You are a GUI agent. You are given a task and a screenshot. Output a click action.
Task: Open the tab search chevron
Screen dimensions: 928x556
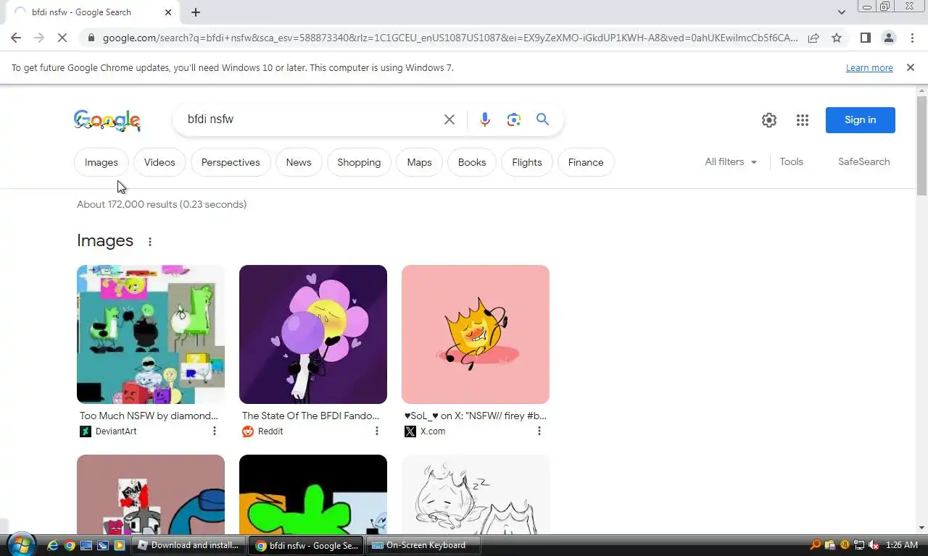pos(841,12)
